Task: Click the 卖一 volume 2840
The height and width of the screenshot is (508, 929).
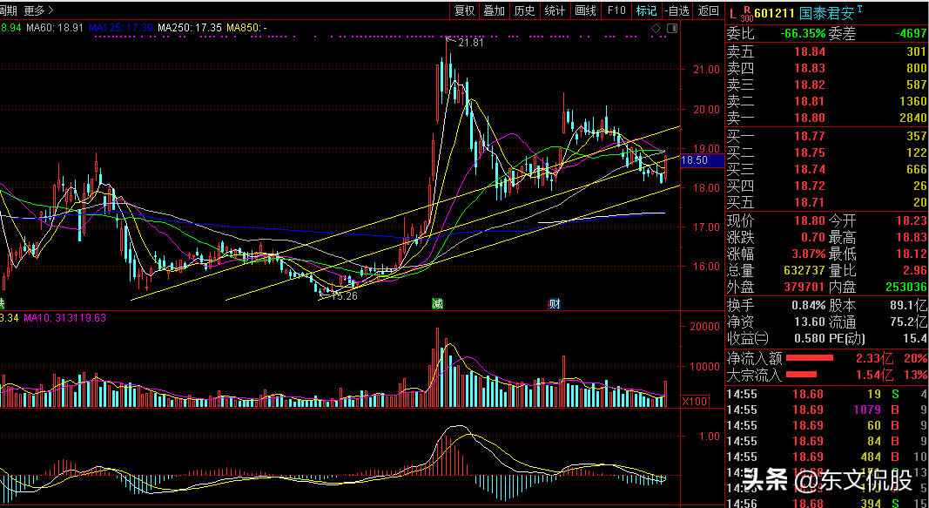Action: tap(912, 118)
